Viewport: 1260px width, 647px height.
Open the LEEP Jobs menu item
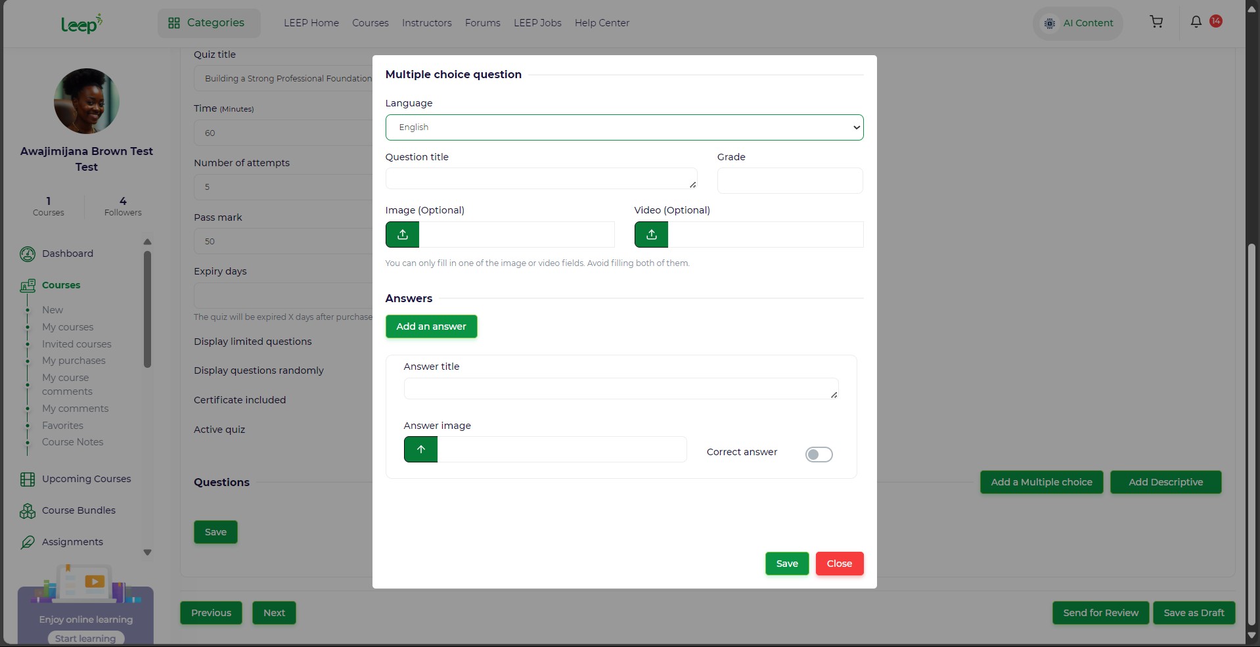tap(537, 23)
